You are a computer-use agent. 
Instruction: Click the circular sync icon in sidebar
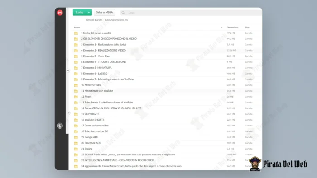(x=60, y=126)
